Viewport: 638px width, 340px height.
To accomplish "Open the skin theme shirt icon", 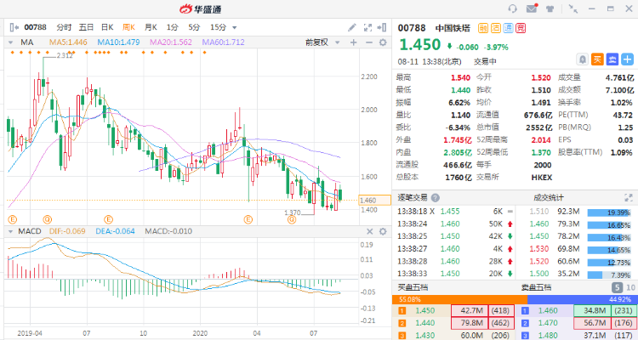I will point(550,8).
